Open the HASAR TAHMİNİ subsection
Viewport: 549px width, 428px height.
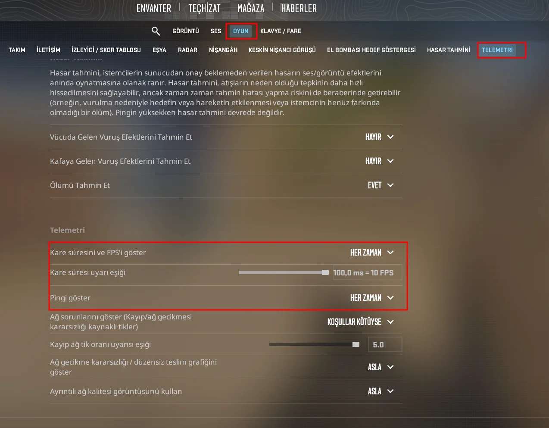449,50
